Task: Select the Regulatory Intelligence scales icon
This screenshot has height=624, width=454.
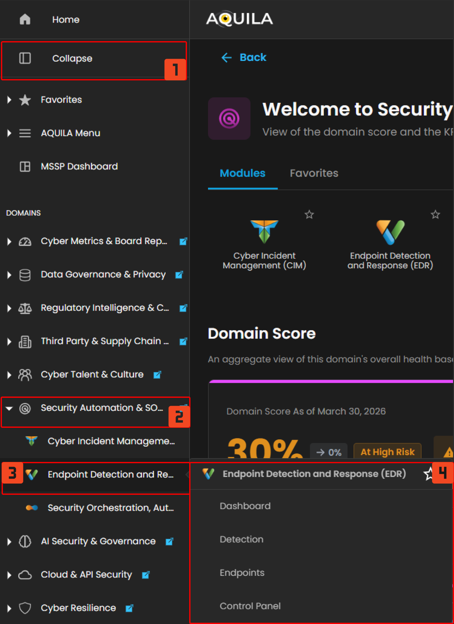Action: click(25, 308)
